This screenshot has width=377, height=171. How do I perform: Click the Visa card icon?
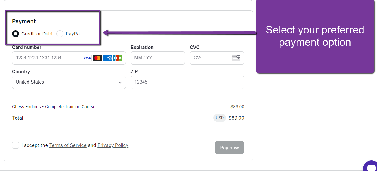87,58
